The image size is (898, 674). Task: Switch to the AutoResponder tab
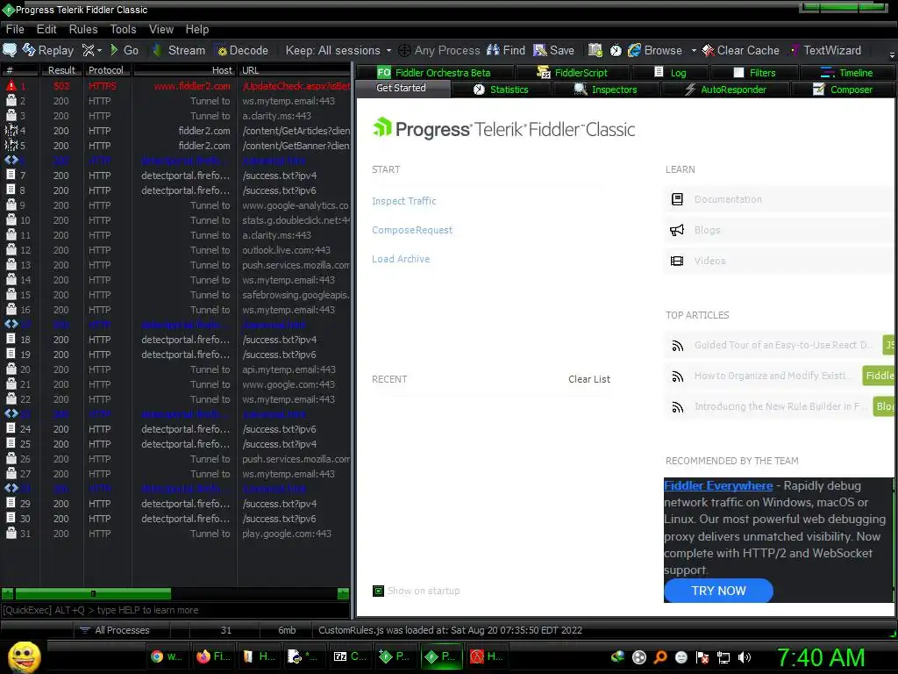pyautogui.click(x=725, y=90)
